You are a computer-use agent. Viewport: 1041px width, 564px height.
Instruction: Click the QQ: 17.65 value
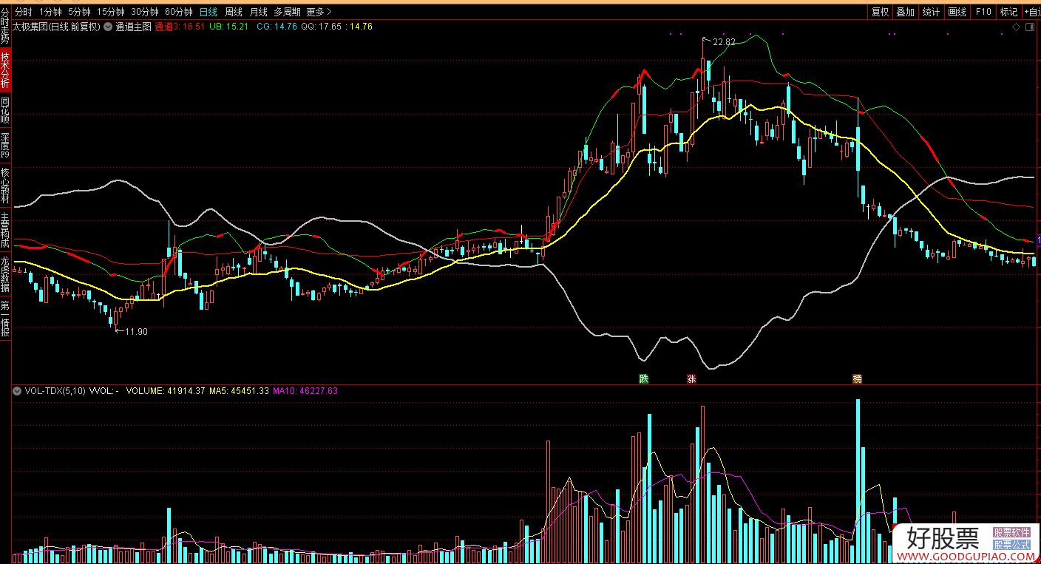click(x=322, y=26)
